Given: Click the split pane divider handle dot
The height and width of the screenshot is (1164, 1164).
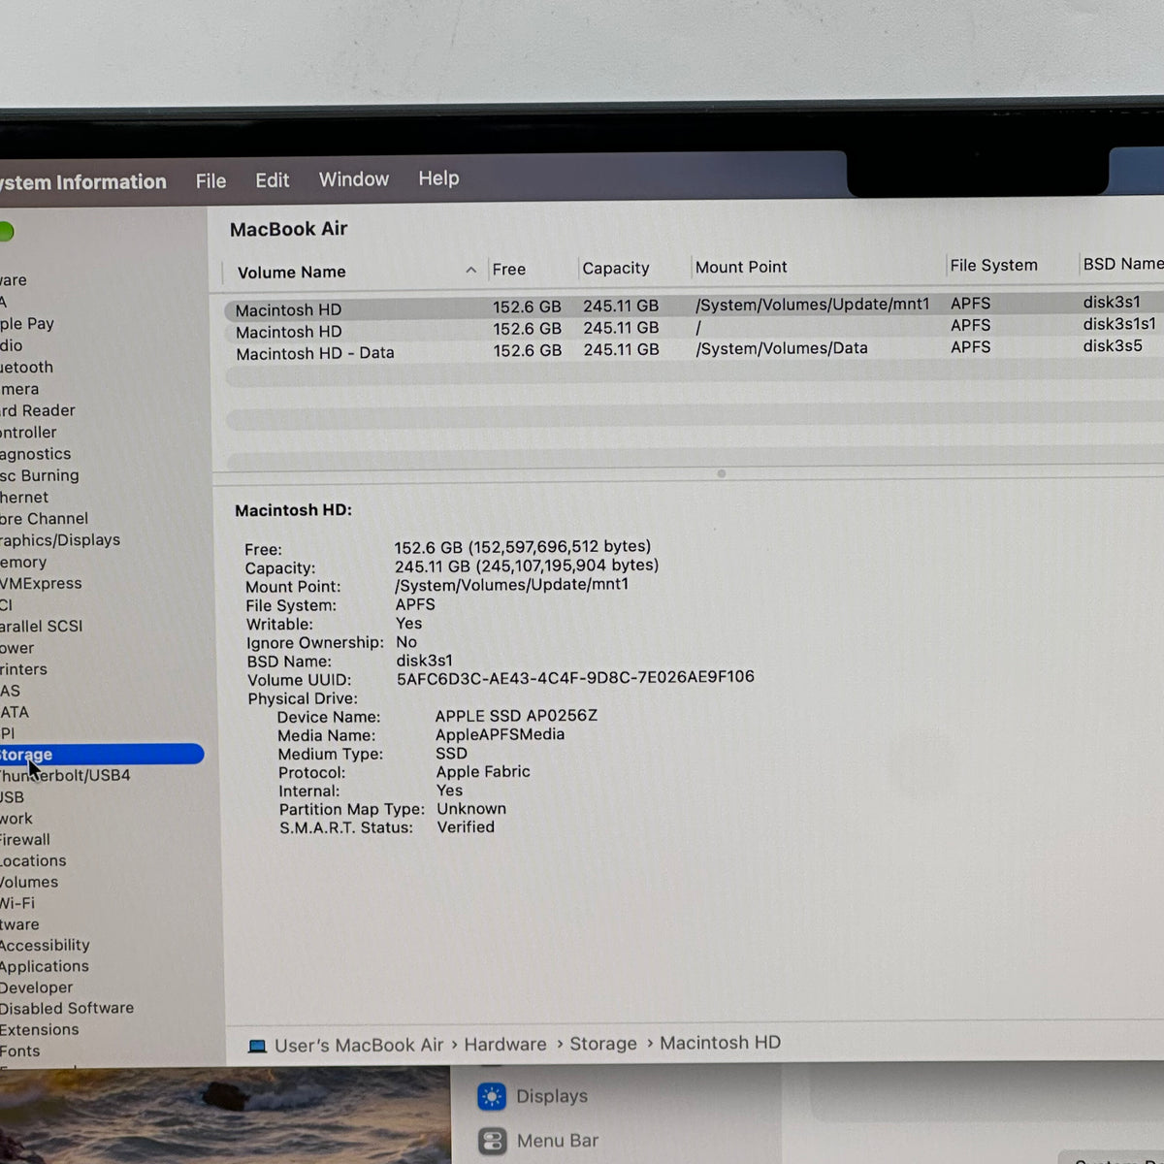Looking at the screenshot, I should (x=721, y=474).
